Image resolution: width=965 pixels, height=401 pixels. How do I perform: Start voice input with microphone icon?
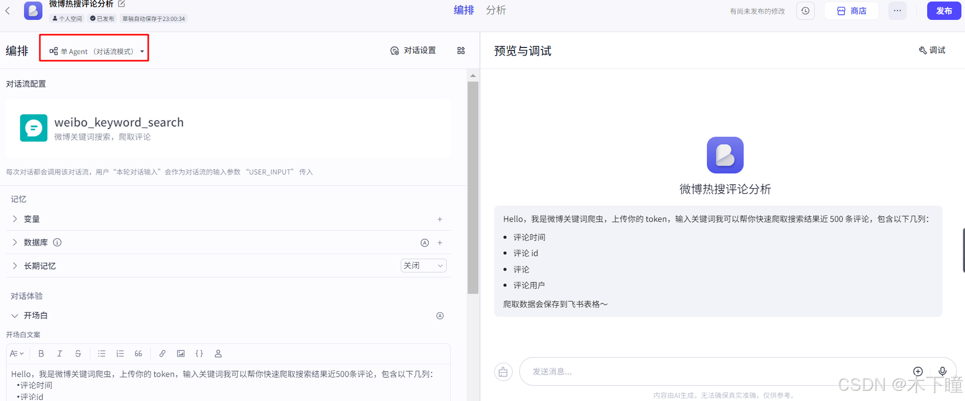point(943,371)
